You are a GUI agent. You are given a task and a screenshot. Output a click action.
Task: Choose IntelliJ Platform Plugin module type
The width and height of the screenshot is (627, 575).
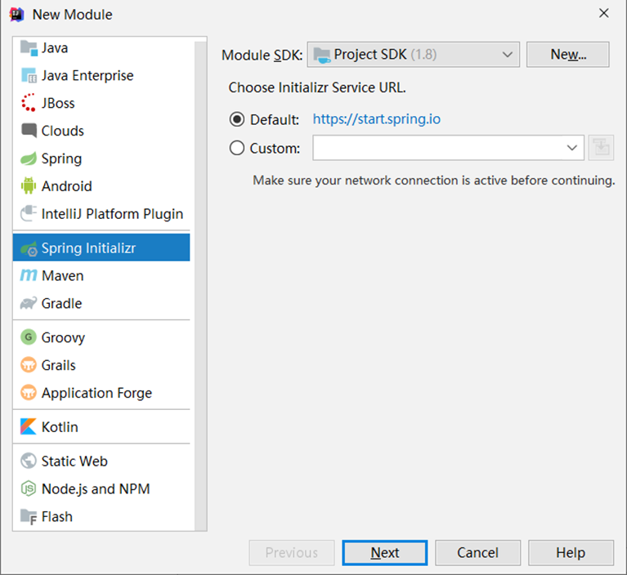tap(112, 214)
